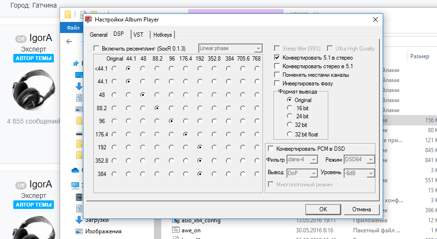This screenshot has width=437, height=239.
Task: Close the Настройки Album Player dialog
Action: pyautogui.click(x=376, y=20)
